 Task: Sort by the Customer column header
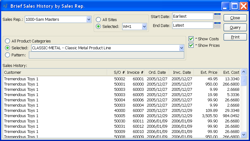click(56, 73)
